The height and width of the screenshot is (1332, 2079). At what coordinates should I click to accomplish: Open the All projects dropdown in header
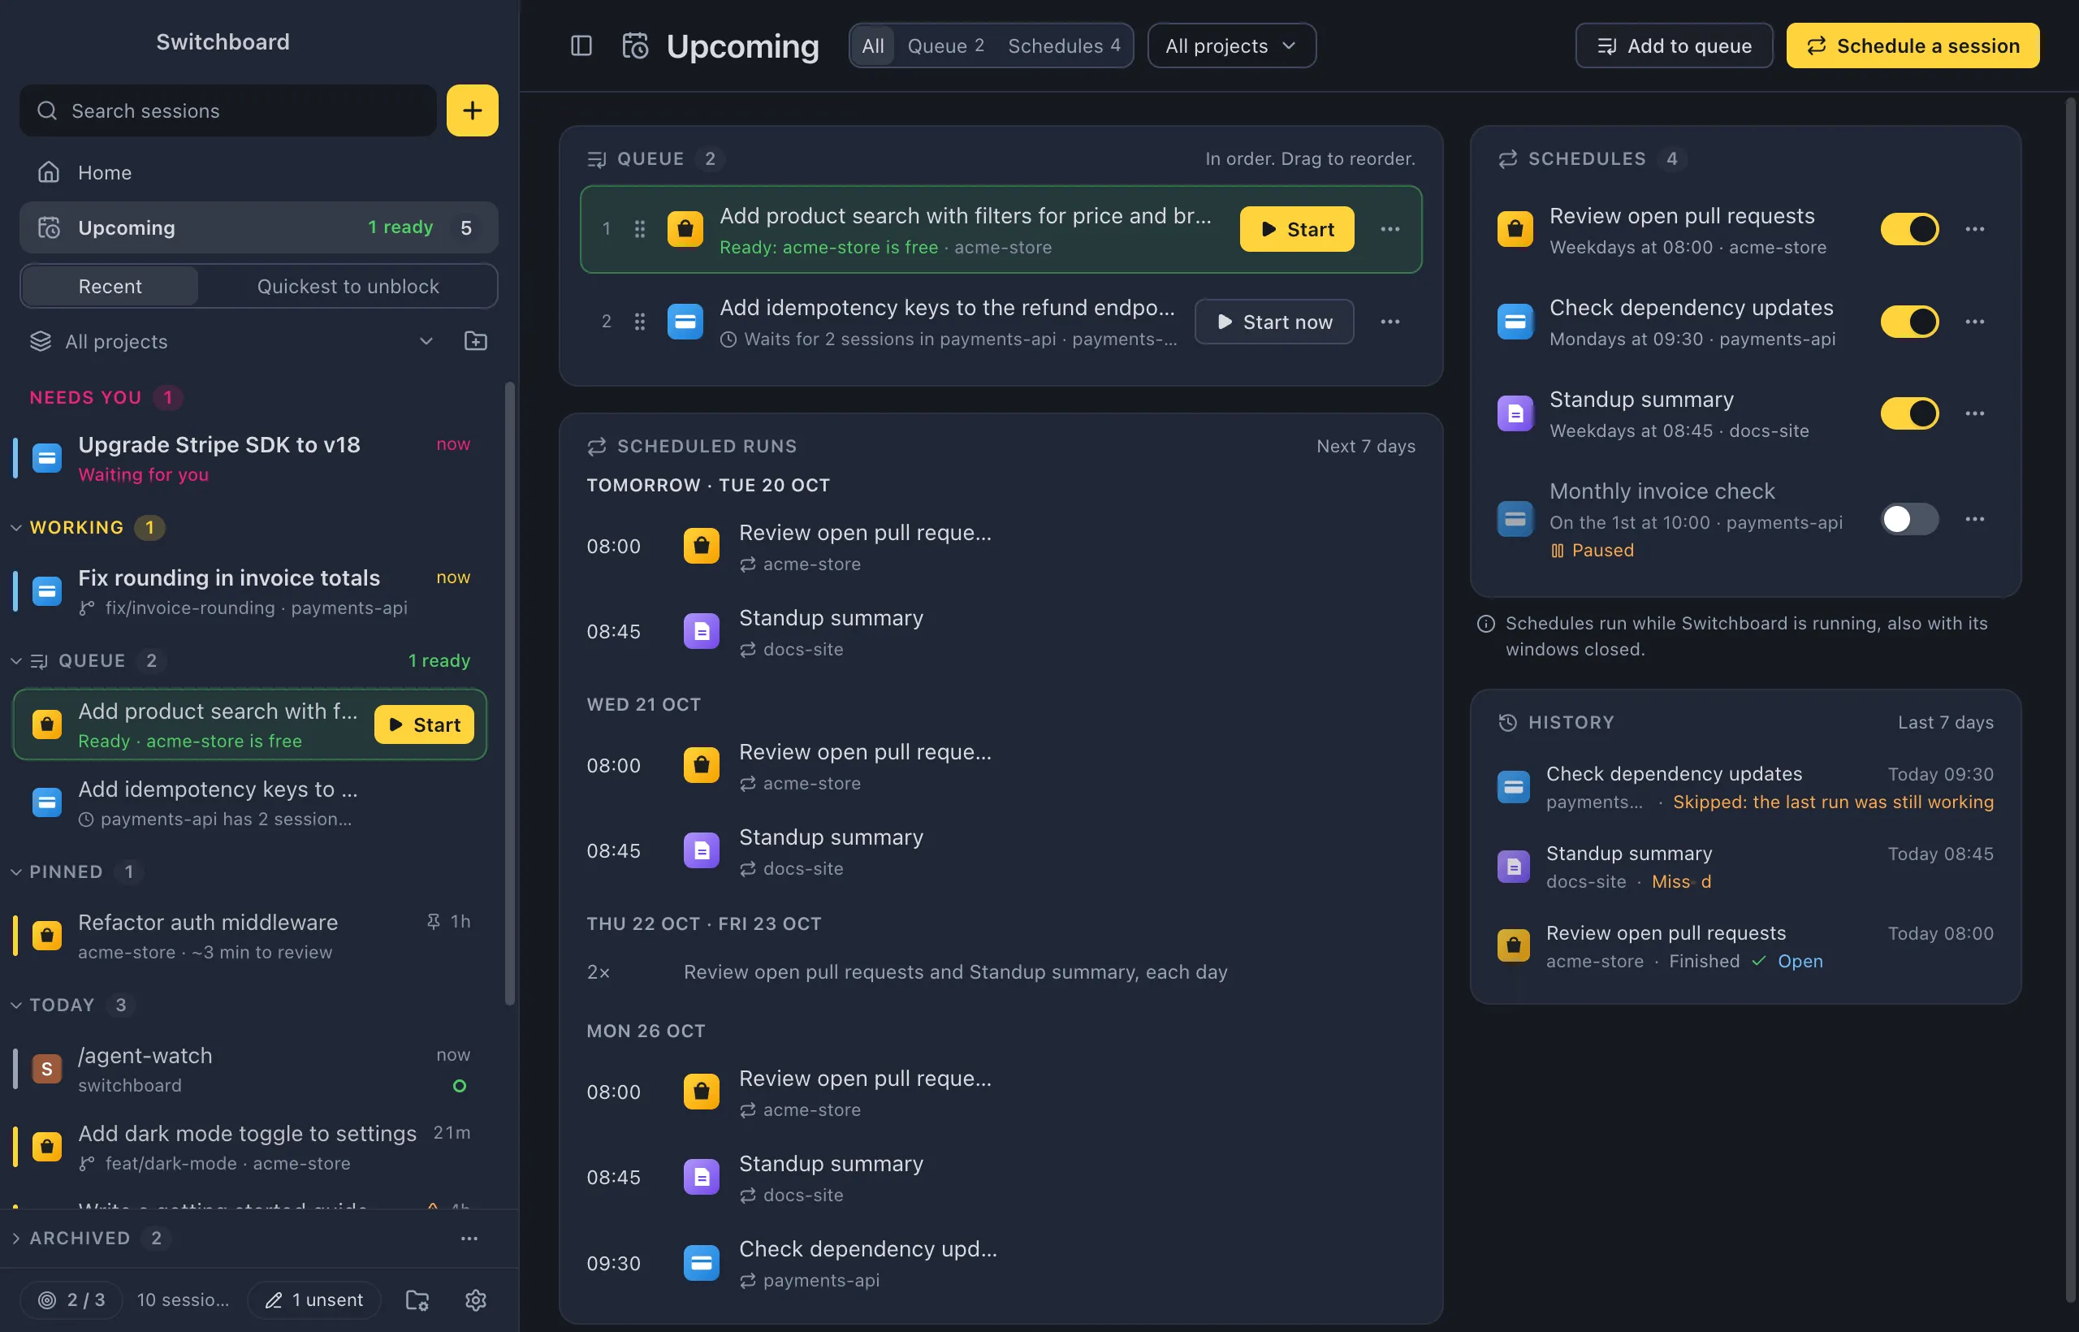(1231, 45)
